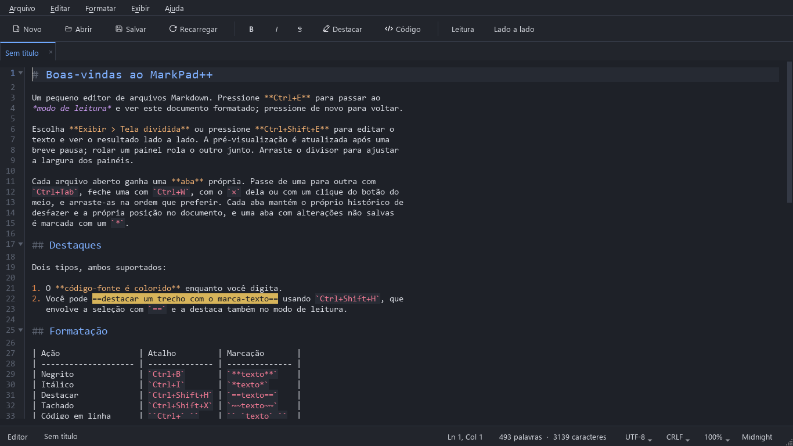793x446 pixels.
Task: Collapse the Destaques fold at line 17
Action: point(21,244)
